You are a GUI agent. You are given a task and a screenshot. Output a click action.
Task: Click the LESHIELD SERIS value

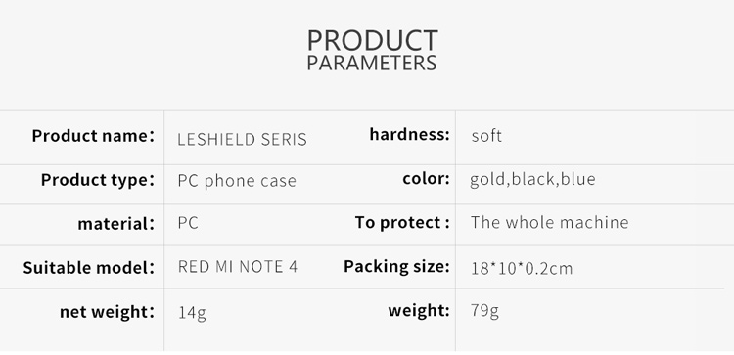pos(242,139)
